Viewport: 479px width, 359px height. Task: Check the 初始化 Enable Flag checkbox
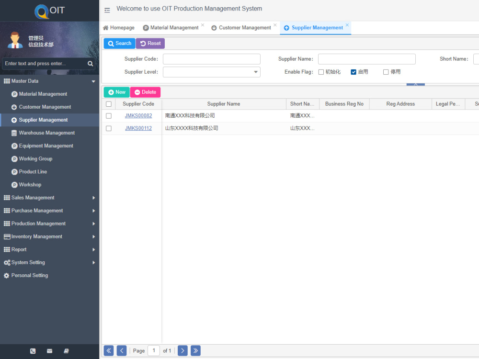[321, 71]
